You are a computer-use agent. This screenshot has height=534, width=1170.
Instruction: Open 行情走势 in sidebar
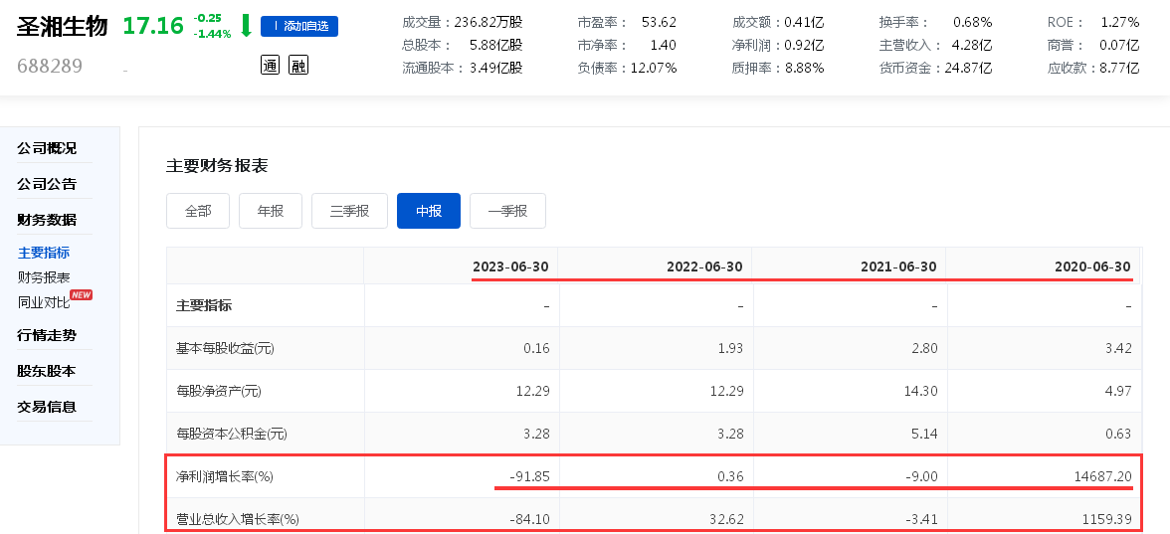click(47, 335)
